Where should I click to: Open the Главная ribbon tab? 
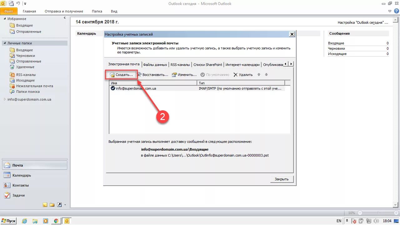click(x=29, y=11)
